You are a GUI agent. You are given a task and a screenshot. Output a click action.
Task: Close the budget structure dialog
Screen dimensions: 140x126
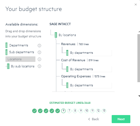pyautogui.click(x=136, y=5)
